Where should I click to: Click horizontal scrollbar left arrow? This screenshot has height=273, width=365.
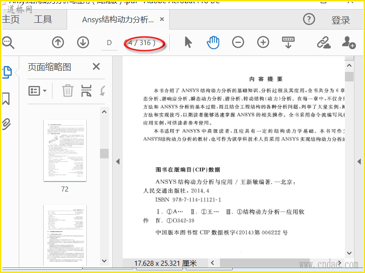[212, 263]
